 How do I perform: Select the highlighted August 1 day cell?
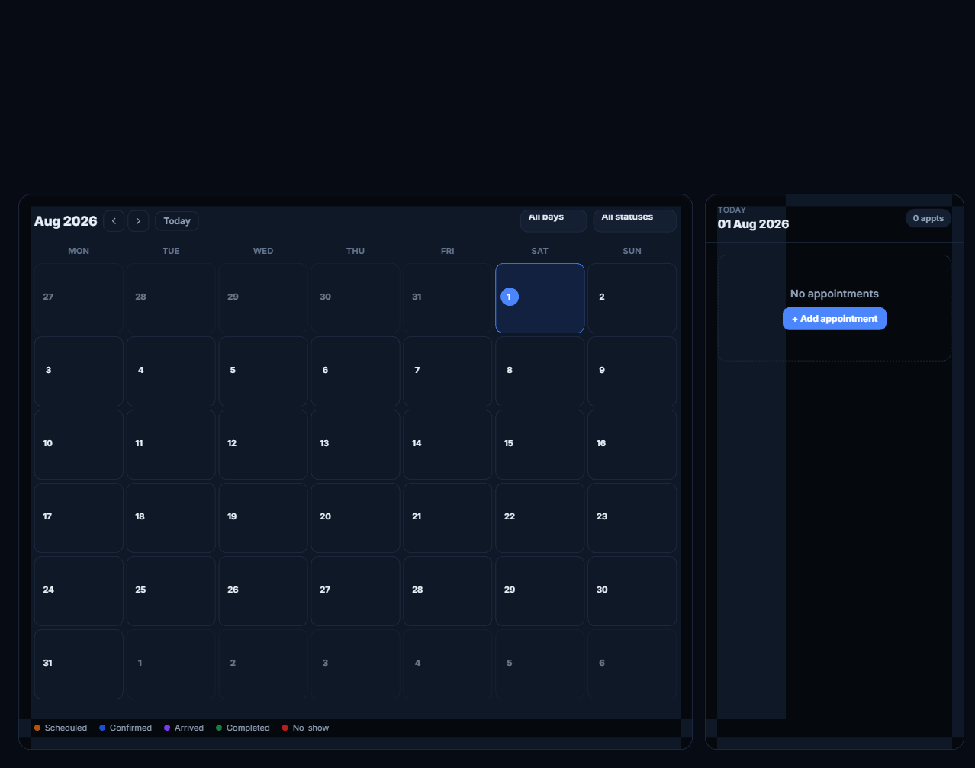(x=540, y=298)
